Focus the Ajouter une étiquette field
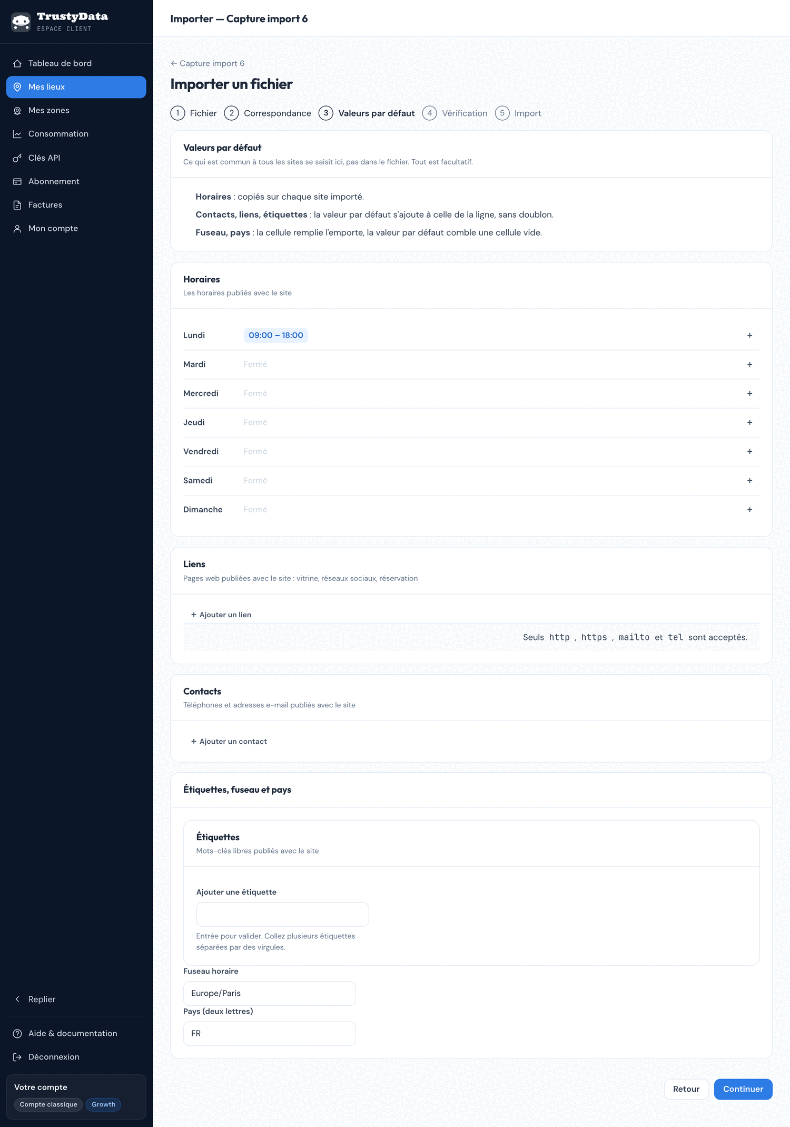 282,914
